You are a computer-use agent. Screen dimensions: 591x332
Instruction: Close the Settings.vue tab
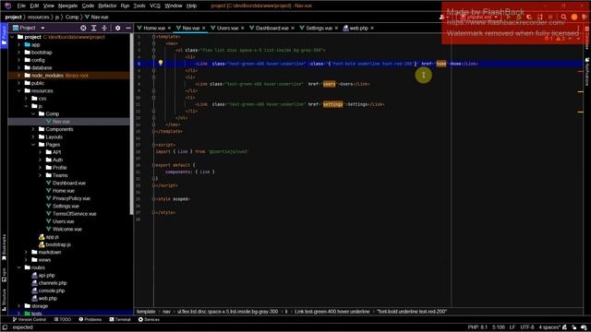pyautogui.click(x=336, y=28)
